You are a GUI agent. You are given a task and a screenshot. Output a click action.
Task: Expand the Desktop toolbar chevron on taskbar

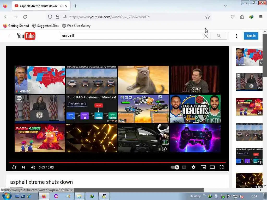tap(204, 195)
